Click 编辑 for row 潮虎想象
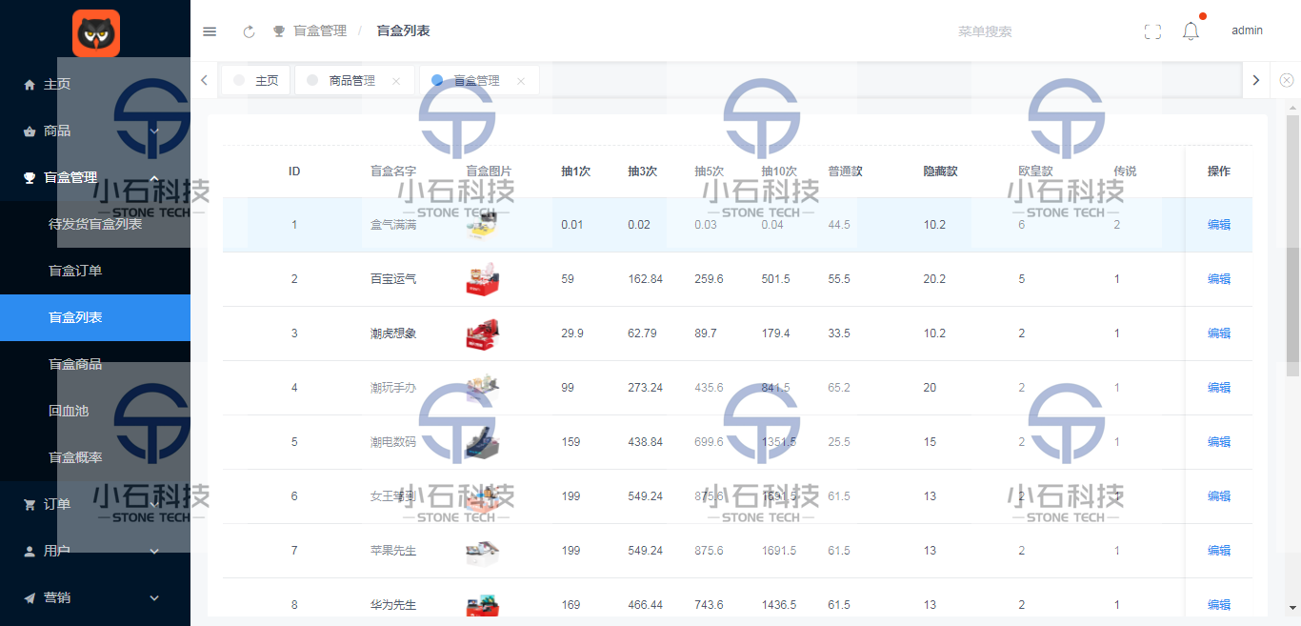Image resolution: width=1301 pixels, height=626 pixels. (x=1219, y=333)
